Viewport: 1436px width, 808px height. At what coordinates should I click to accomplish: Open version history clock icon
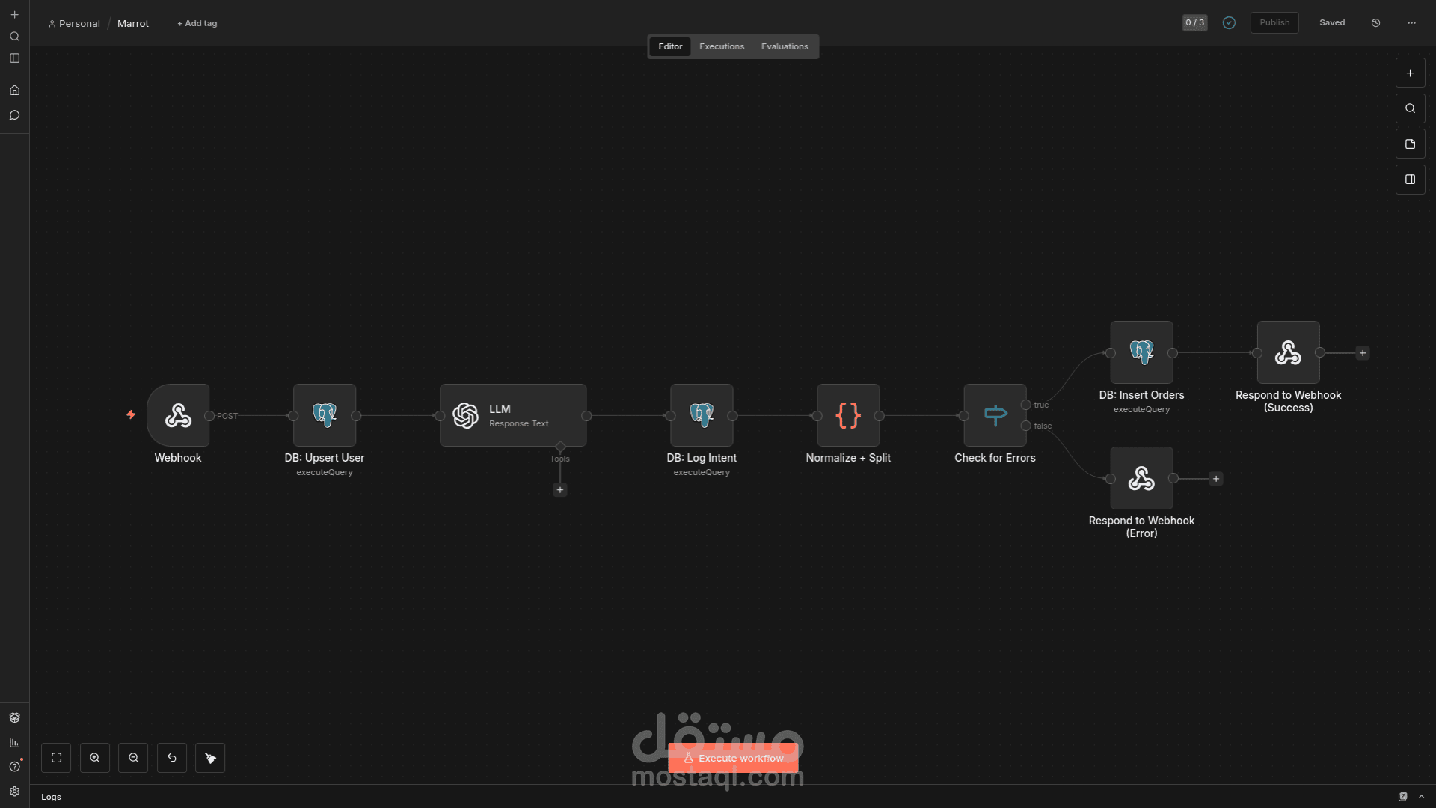click(x=1375, y=23)
